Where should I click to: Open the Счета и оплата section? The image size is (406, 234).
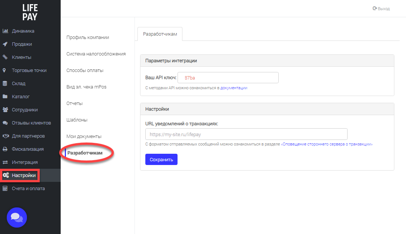pos(28,188)
